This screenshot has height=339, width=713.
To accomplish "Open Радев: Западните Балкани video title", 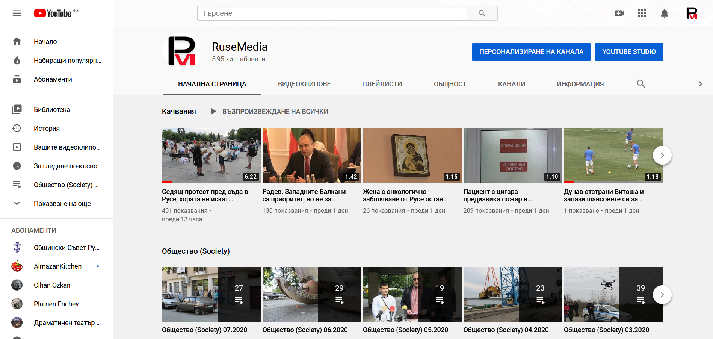I will (x=304, y=195).
